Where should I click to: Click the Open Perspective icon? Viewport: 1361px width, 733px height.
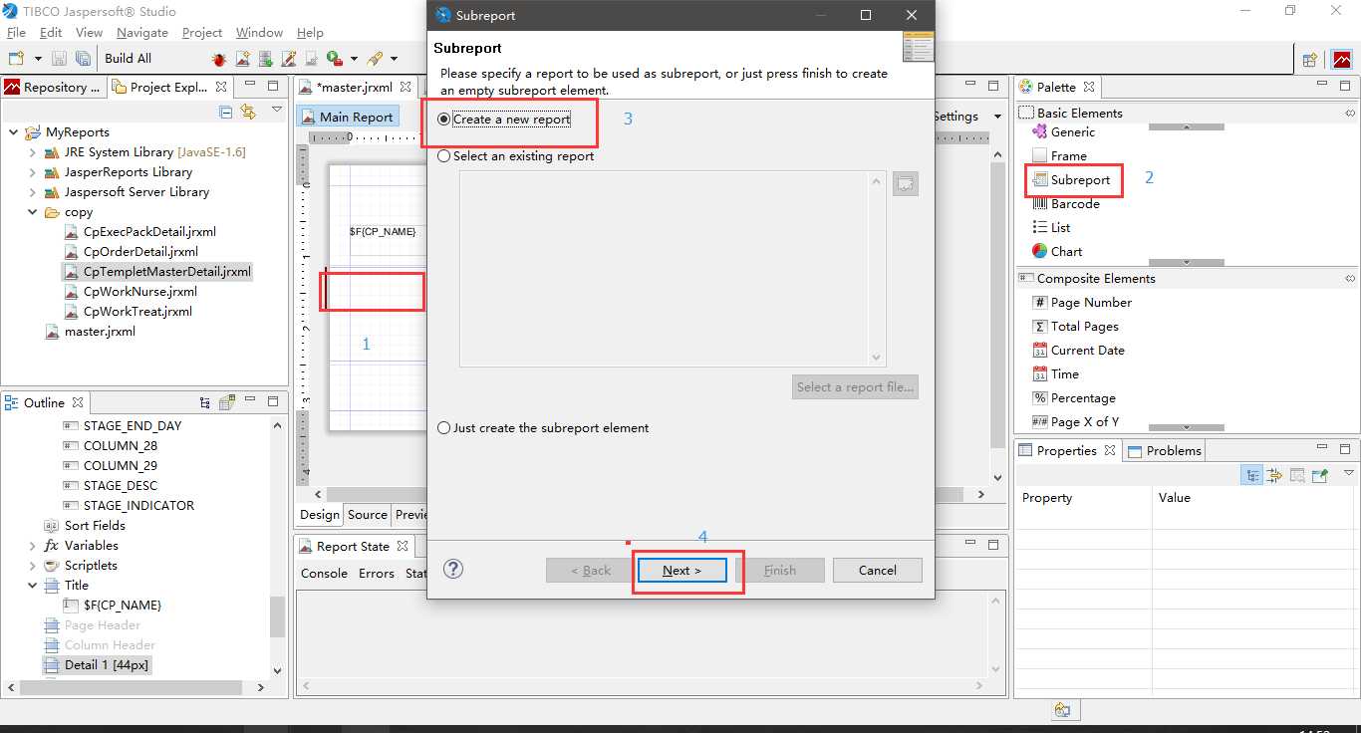click(x=1310, y=60)
